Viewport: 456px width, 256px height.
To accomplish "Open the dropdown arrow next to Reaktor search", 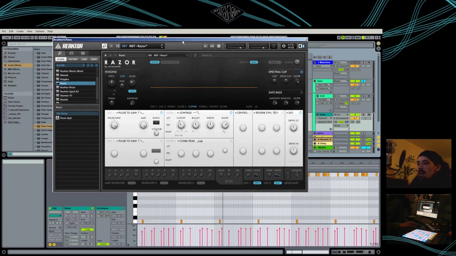I will [x=111, y=46].
